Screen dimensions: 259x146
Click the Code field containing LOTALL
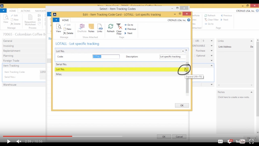106,57
